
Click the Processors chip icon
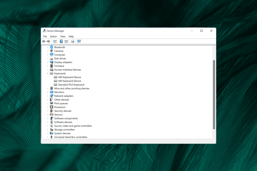click(51, 107)
